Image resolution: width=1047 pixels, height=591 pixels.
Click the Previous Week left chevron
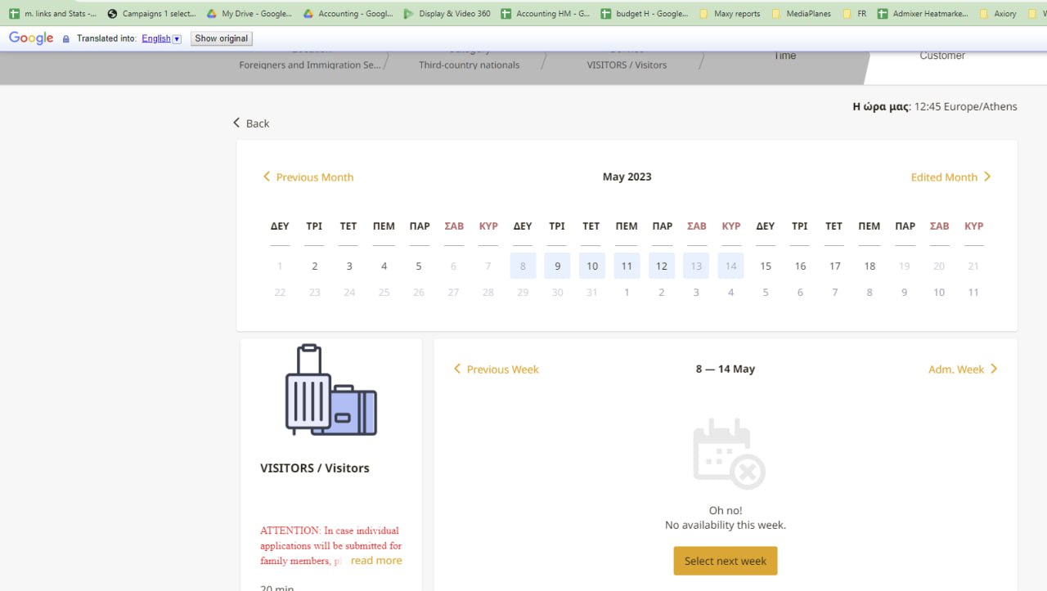coord(457,369)
